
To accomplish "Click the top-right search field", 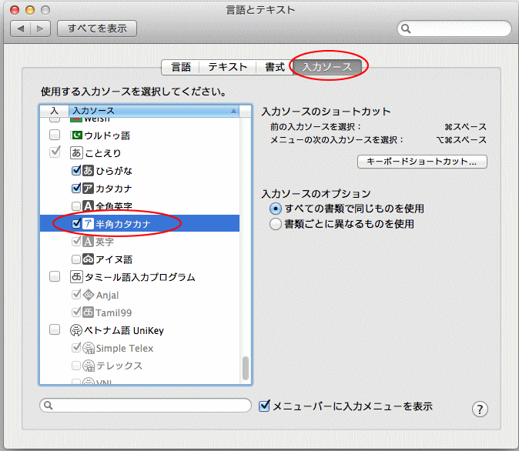I will coord(454,28).
